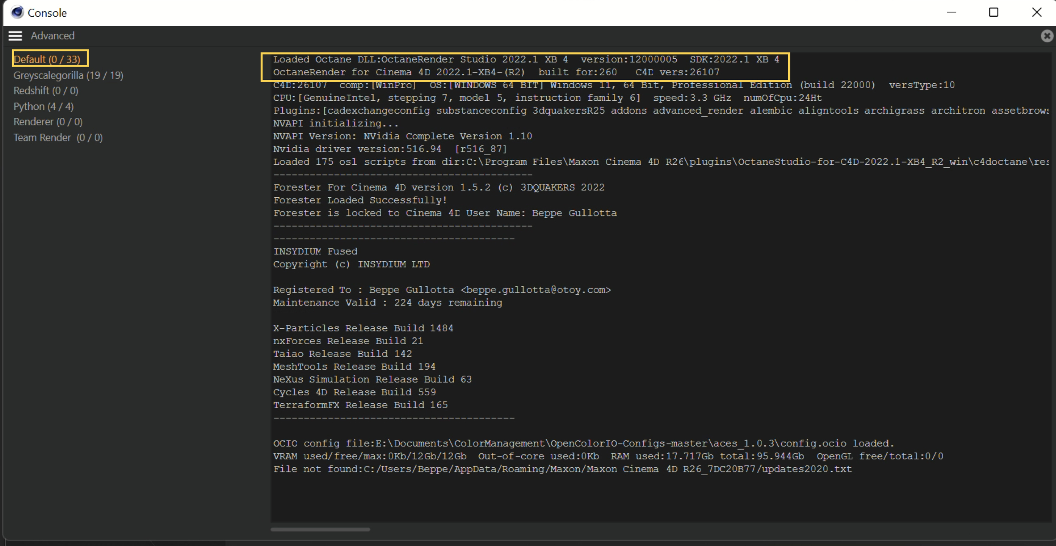Open the Team Render log category
This screenshot has height=546, width=1056.
coord(58,138)
